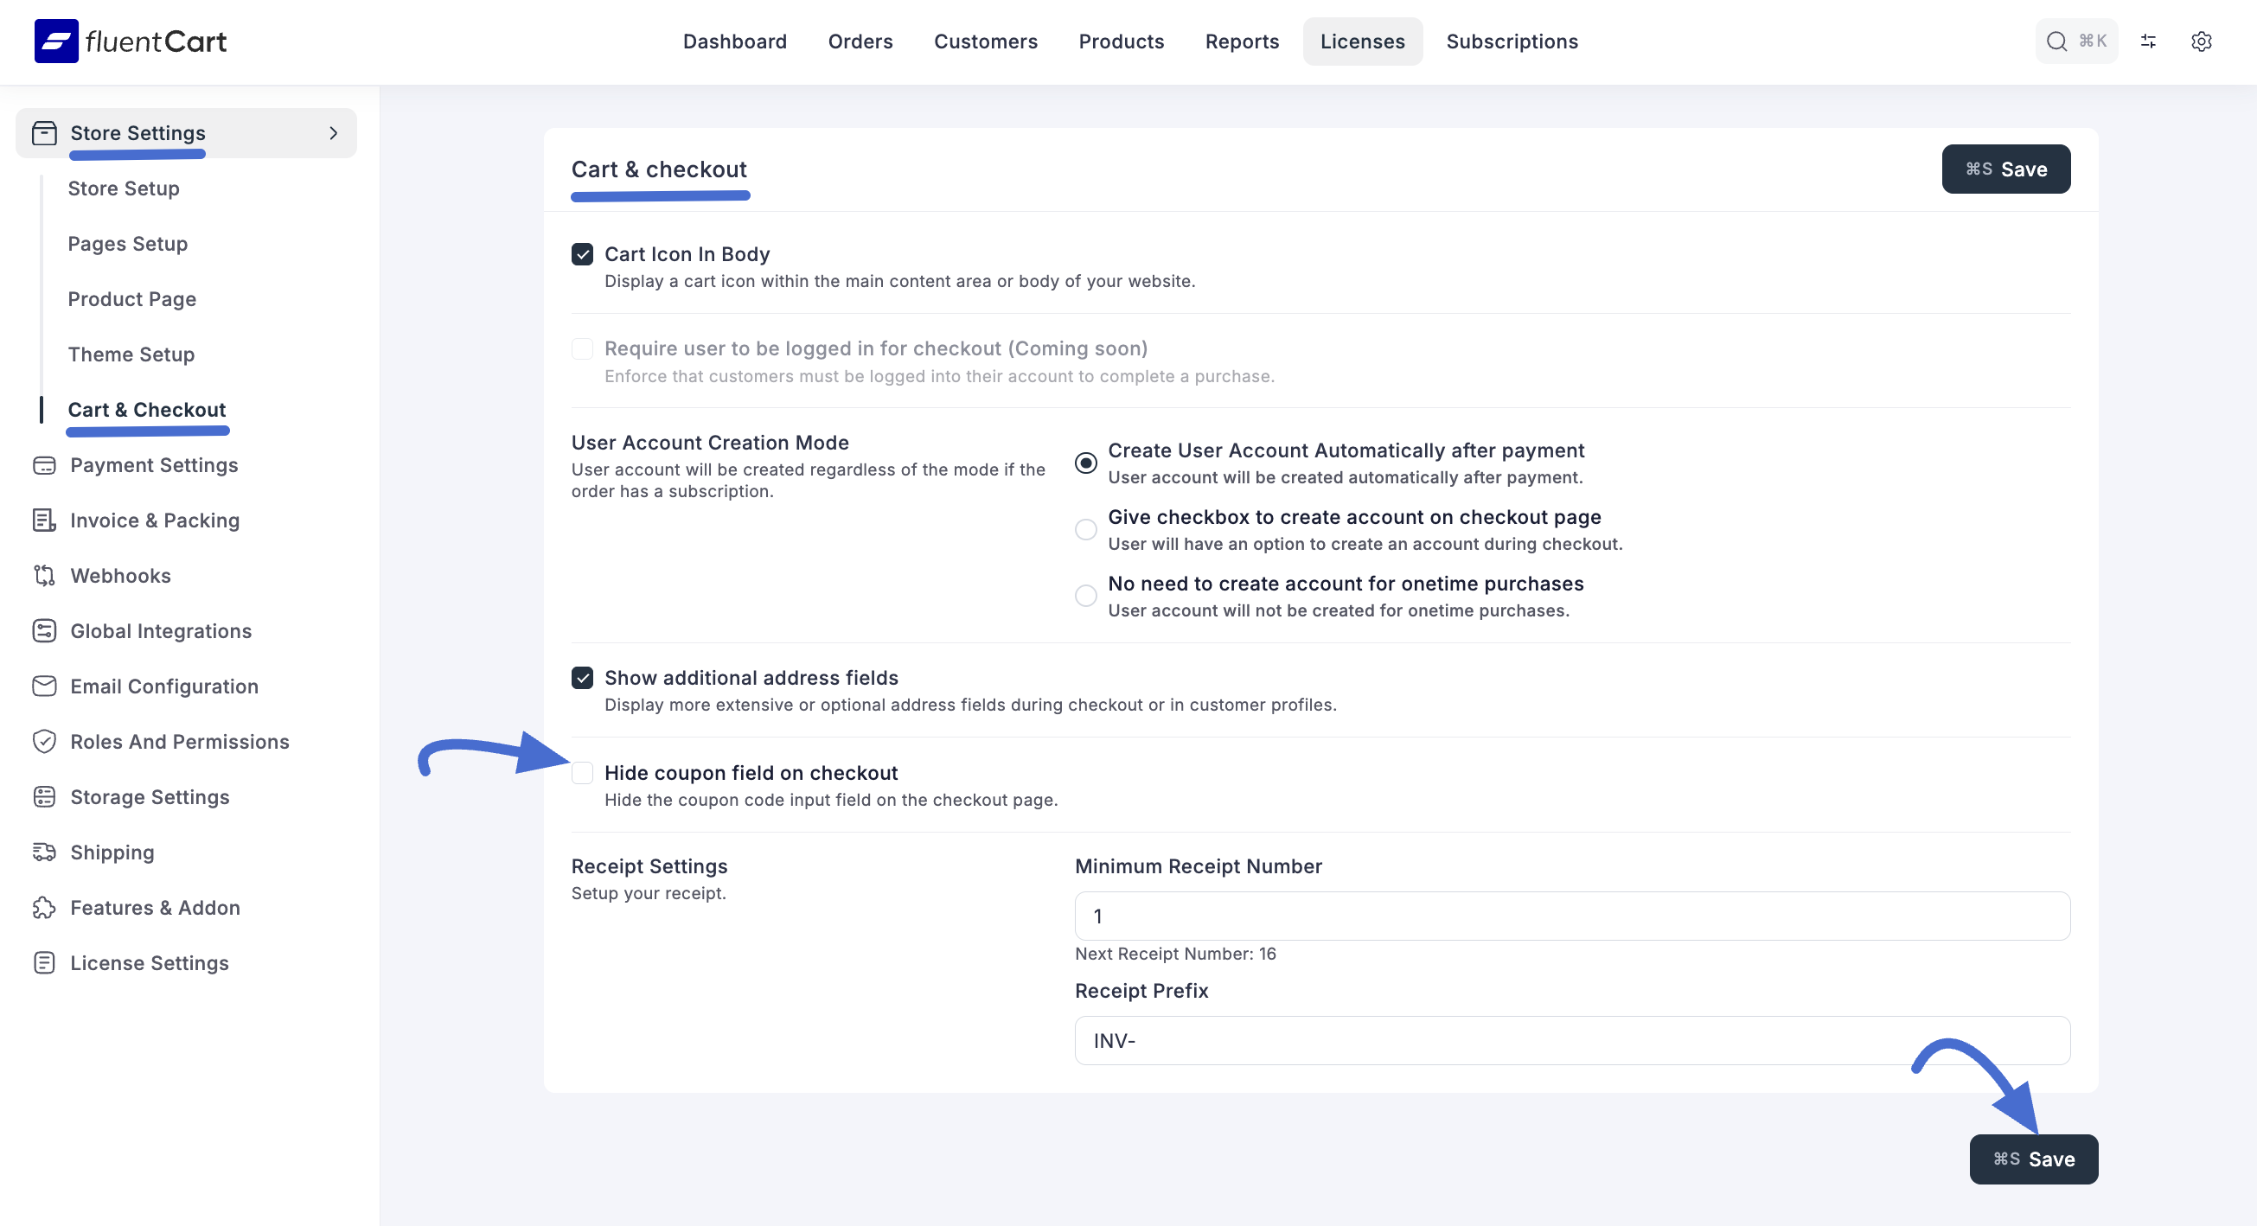
Task: Open Pages Setup in sidebar
Action: pyautogui.click(x=128, y=244)
